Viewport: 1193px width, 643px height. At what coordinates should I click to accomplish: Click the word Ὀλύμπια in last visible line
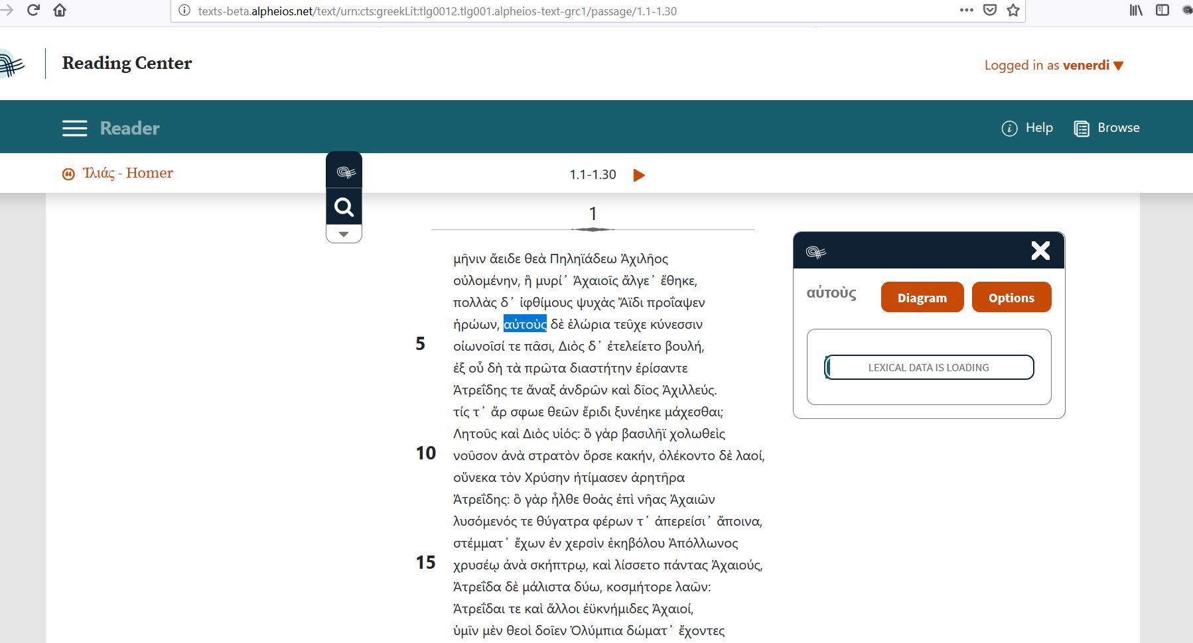(596, 630)
